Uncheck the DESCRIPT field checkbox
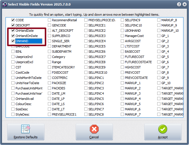 pos(13,25)
